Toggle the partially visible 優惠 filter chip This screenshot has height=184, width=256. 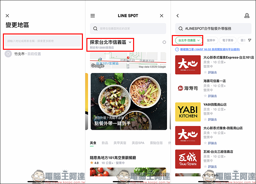tap(242, 40)
